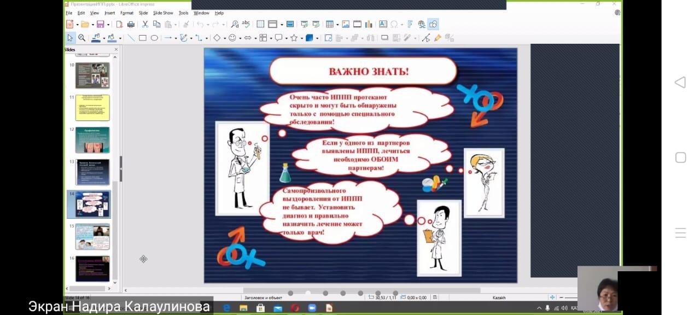This screenshot has height=315, width=700.
Task: Select the Zoom & Pan magnifier tool
Action: 81,38
